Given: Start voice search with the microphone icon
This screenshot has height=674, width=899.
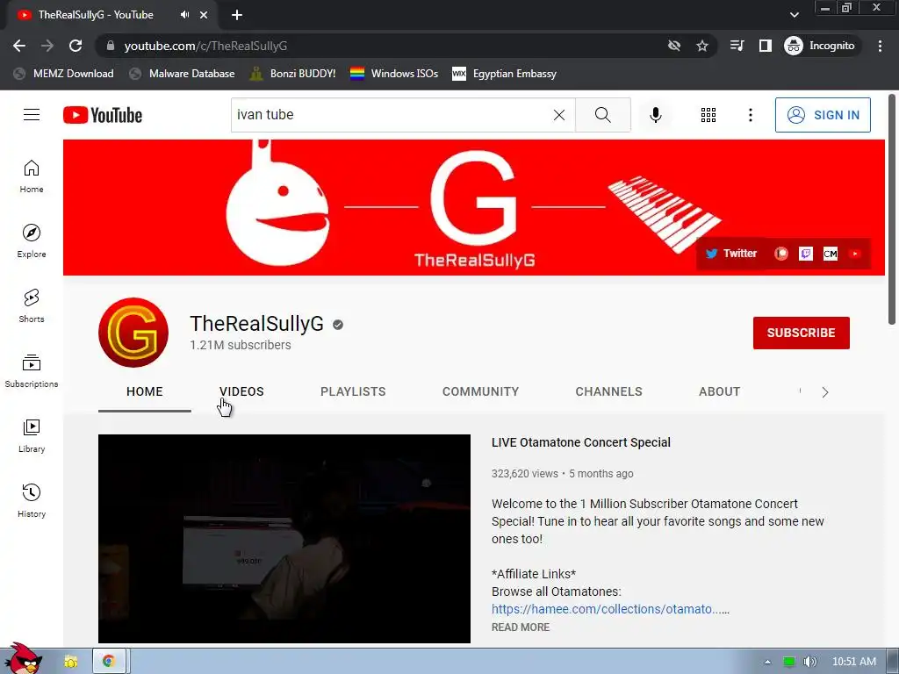Looking at the screenshot, I should click(x=655, y=115).
